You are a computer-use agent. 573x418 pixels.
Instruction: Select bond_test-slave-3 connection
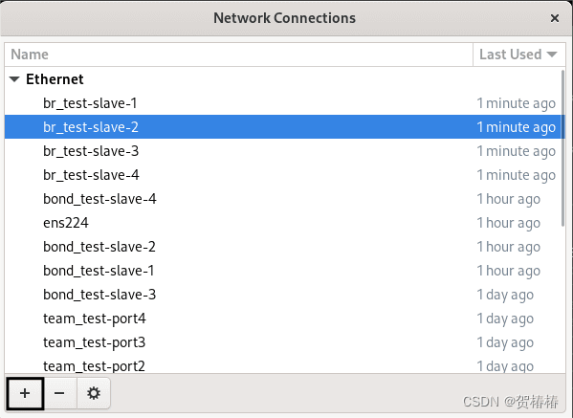coord(282,295)
